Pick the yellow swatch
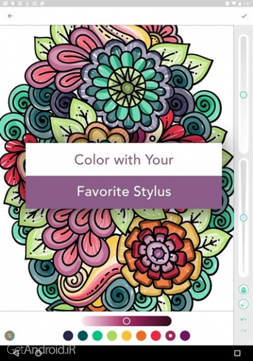This screenshot has height=361, width=253. point(127,335)
